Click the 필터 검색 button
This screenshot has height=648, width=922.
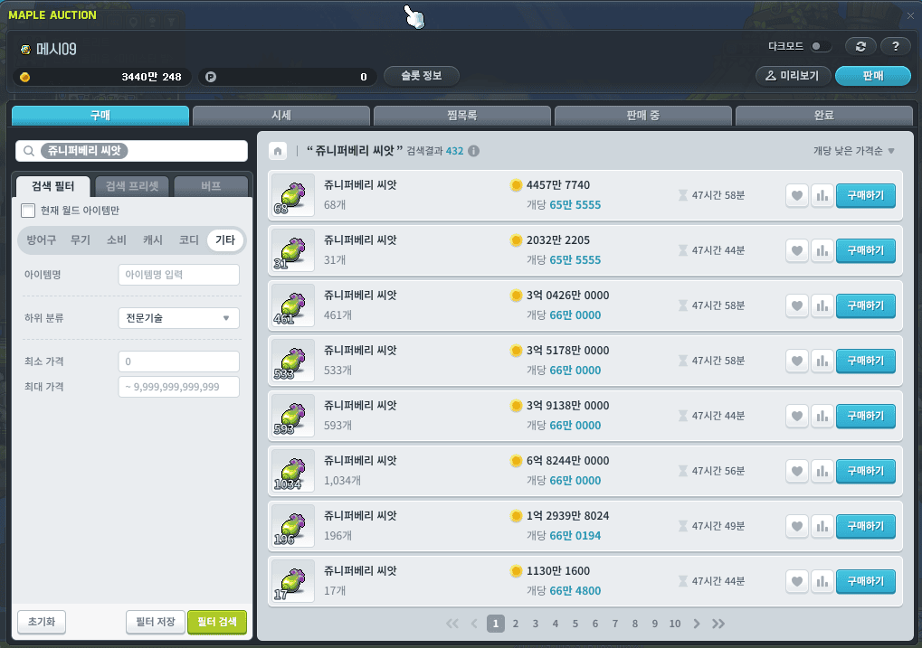coord(217,622)
